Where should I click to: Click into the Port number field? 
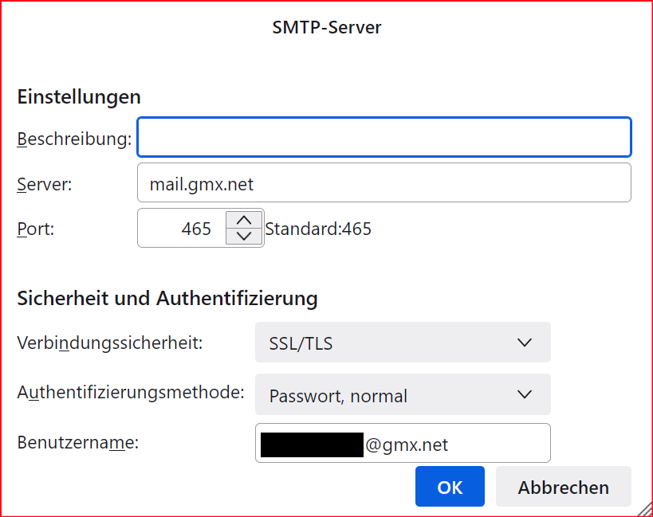(x=182, y=228)
